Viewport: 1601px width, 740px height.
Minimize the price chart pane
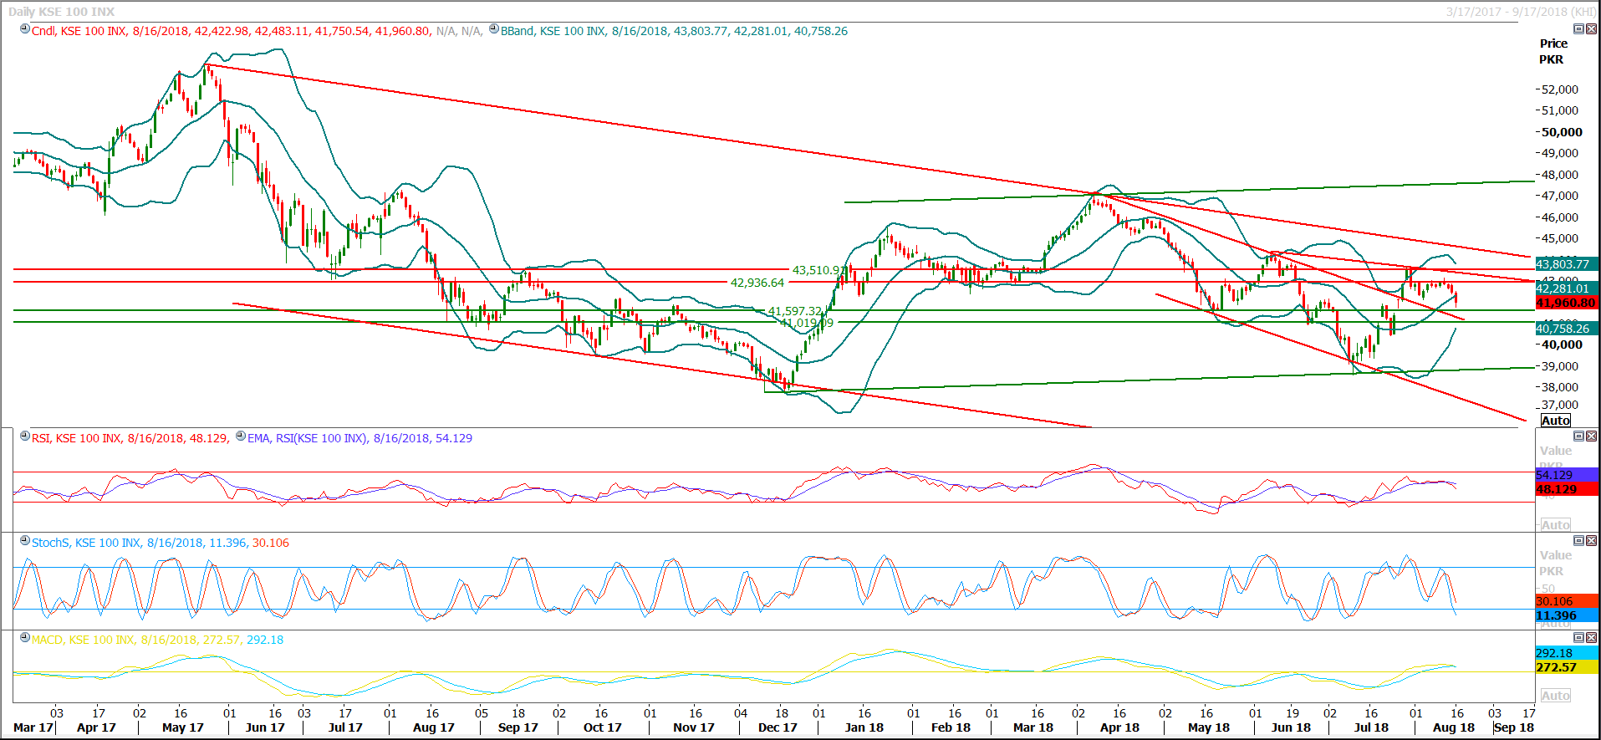[1578, 29]
